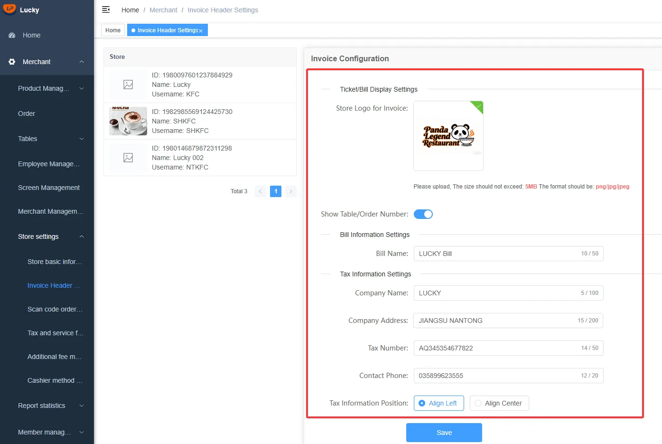Expand Product Management submenu

point(82,88)
